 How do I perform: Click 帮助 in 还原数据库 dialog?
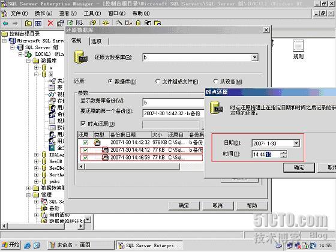(x=252, y=206)
